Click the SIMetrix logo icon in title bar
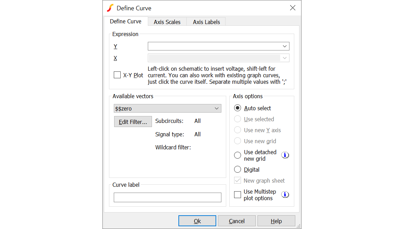 click(x=110, y=8)
